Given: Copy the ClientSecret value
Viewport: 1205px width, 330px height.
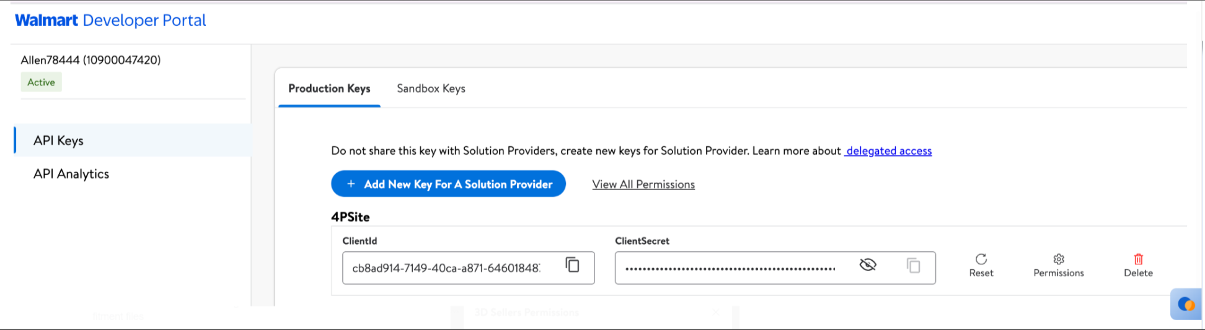Looking at the screenshot, I should (913, 266).
